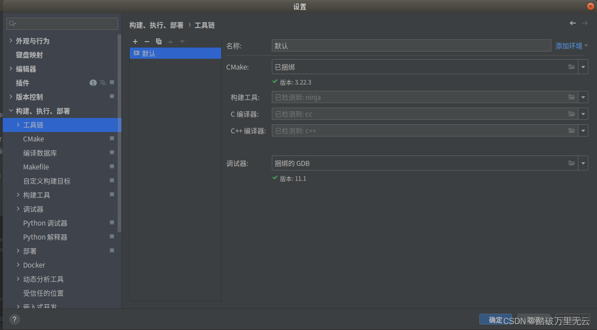The height and width of the screenshot is (330, 597).
Task: Move toolchain up with arrow icon
Action: [171, 42]
